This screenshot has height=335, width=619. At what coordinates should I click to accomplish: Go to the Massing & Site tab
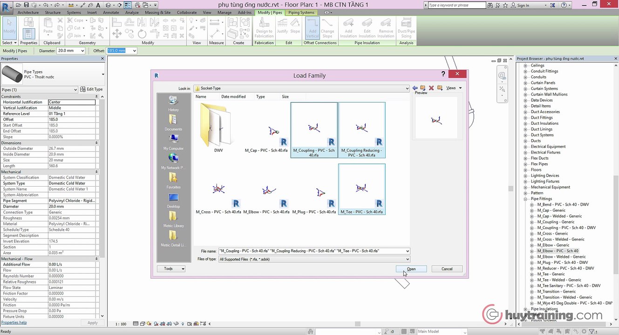click(x=157, y=13)
